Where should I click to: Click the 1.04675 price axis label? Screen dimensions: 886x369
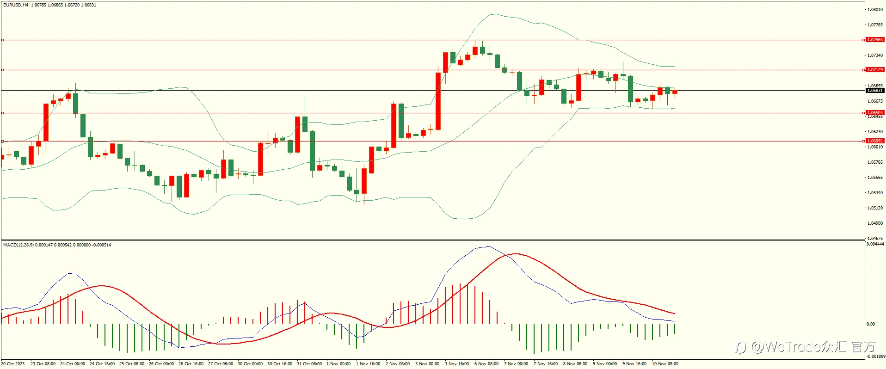[875, 239]
